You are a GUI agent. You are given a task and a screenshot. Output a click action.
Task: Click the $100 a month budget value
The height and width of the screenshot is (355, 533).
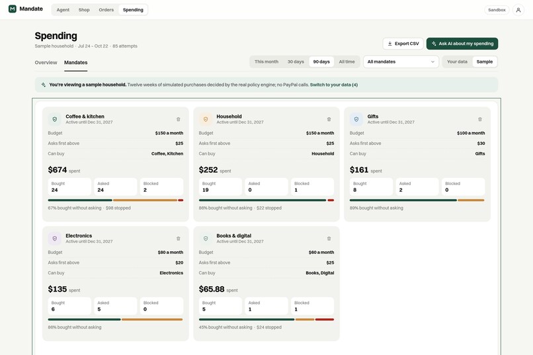[x=471, y=133]
